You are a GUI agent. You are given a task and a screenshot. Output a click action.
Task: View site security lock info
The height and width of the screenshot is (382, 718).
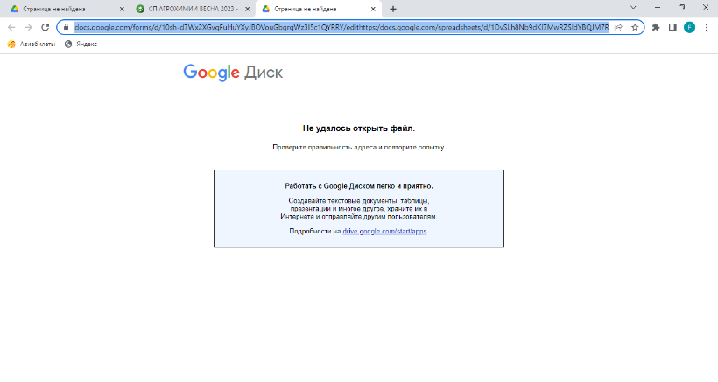point(66,27)
